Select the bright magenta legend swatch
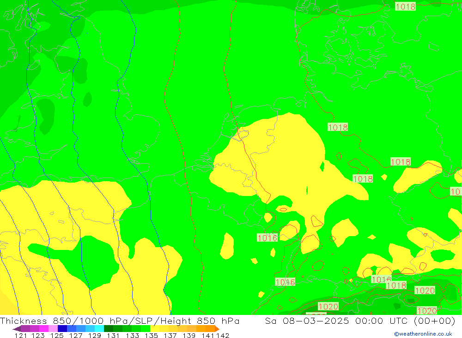 [44, 329]
